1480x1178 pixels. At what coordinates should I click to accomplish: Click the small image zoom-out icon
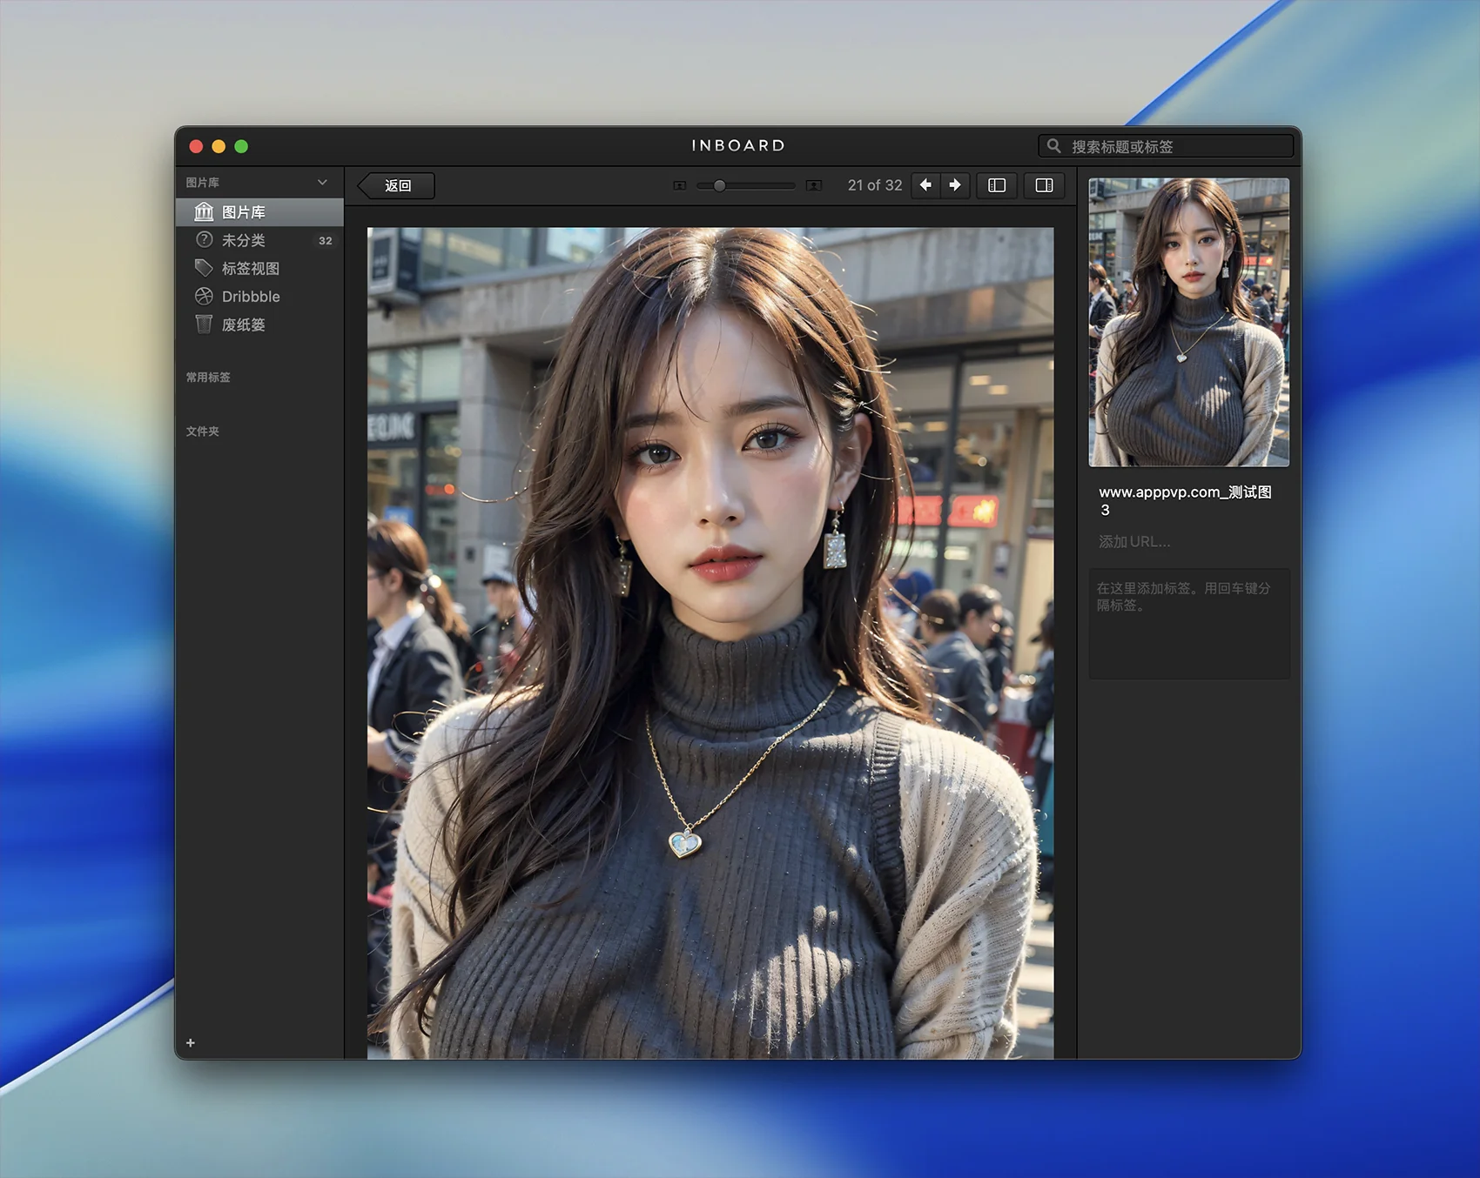coord(680,185)
